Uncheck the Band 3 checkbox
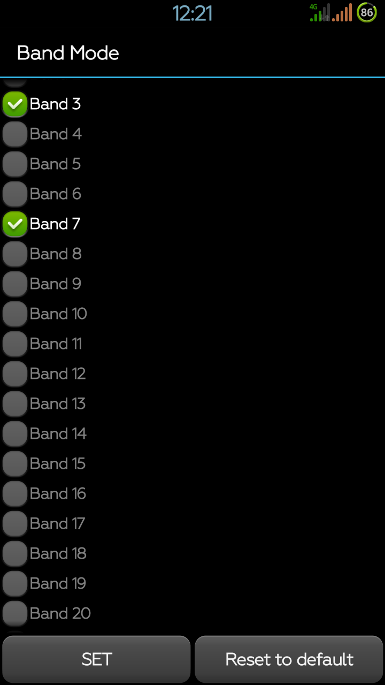Image resolution: width=385 pixels, height=685 pixels. click(x=15, y=104)
